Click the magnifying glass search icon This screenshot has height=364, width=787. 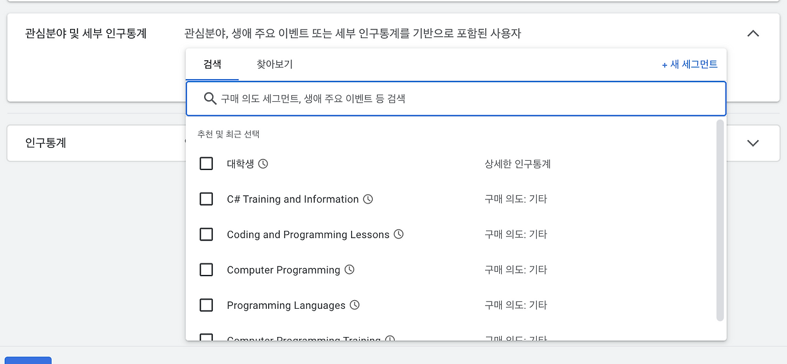point(210,98)
